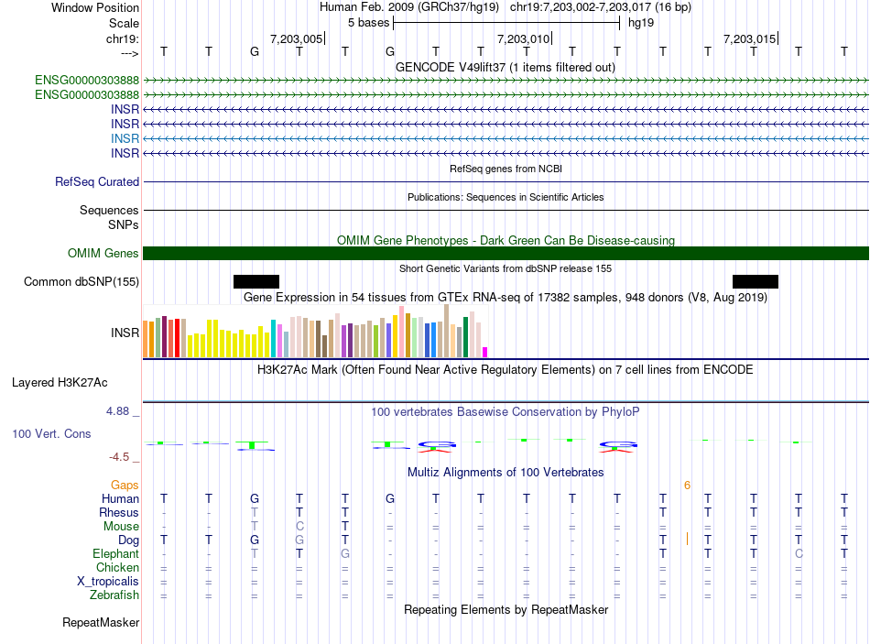Screen dimensions: 870x644
Task: Open the H3K27Ac Mark ENCODE track title
Action: (506, 370)
